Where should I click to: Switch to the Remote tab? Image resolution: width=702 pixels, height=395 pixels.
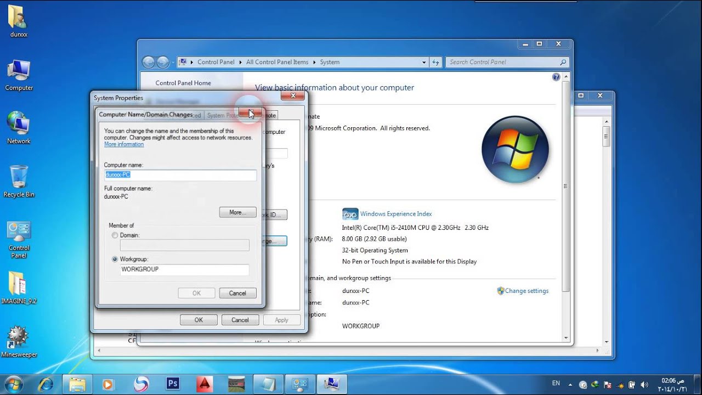(x=270, y=115)
